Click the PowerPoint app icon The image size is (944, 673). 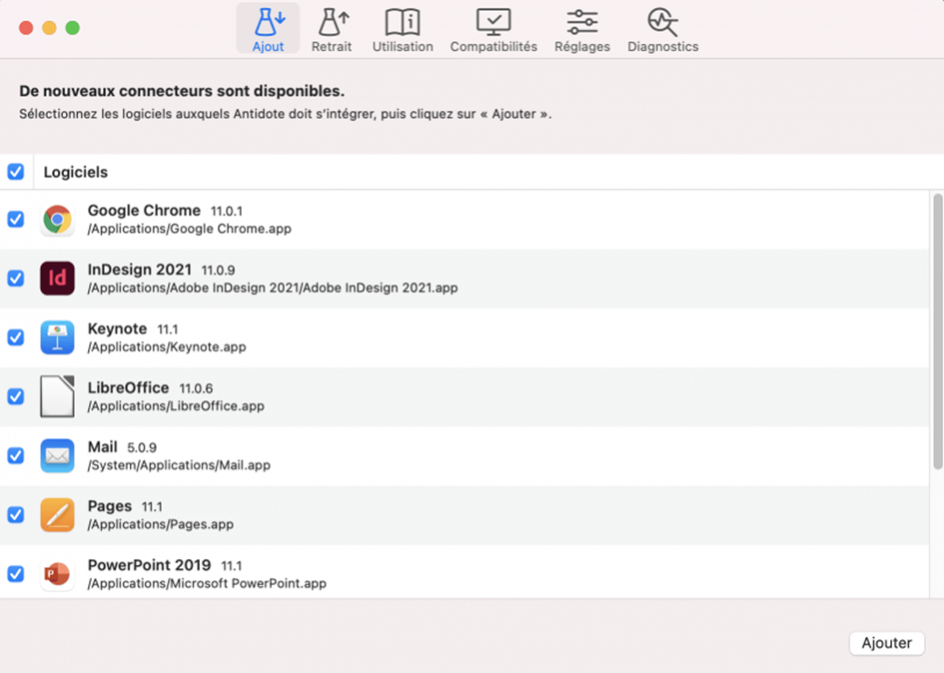point(57,574)
